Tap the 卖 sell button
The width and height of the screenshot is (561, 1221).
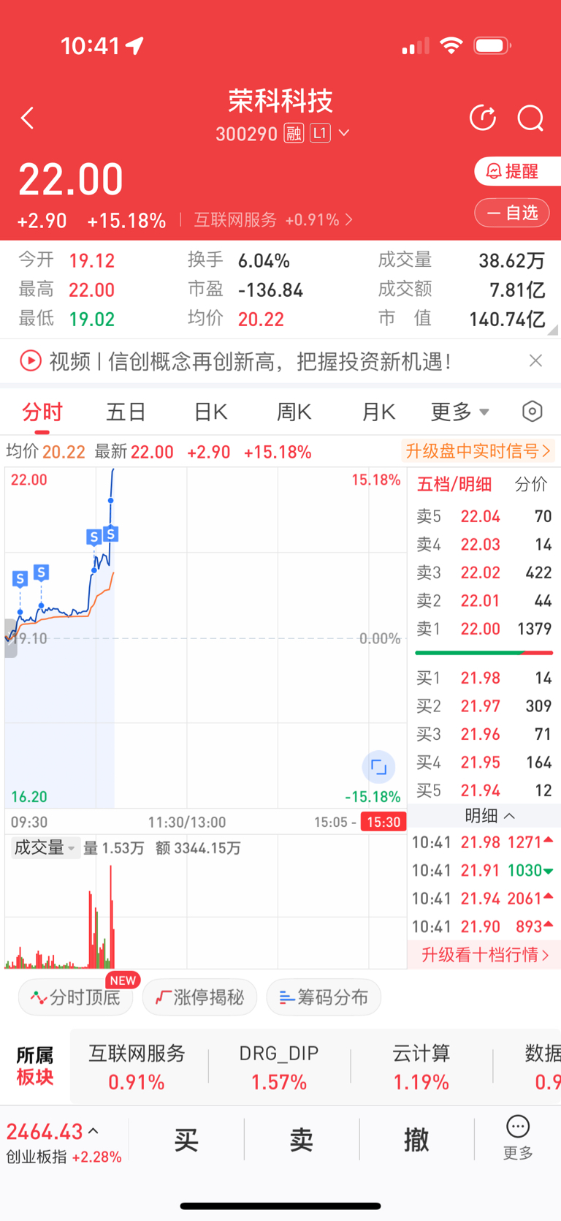(x=302, y=1139)
